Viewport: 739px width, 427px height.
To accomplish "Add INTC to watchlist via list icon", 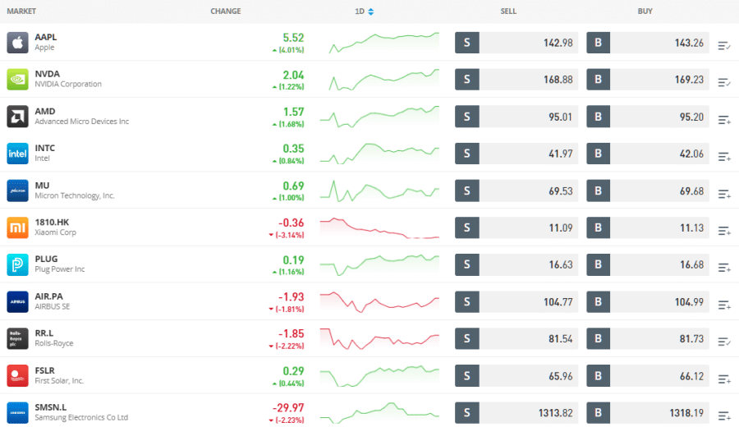I will coord(724,157).
